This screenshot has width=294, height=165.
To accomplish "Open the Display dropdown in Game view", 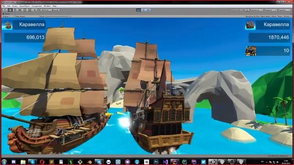I will [x=8, y=16].
